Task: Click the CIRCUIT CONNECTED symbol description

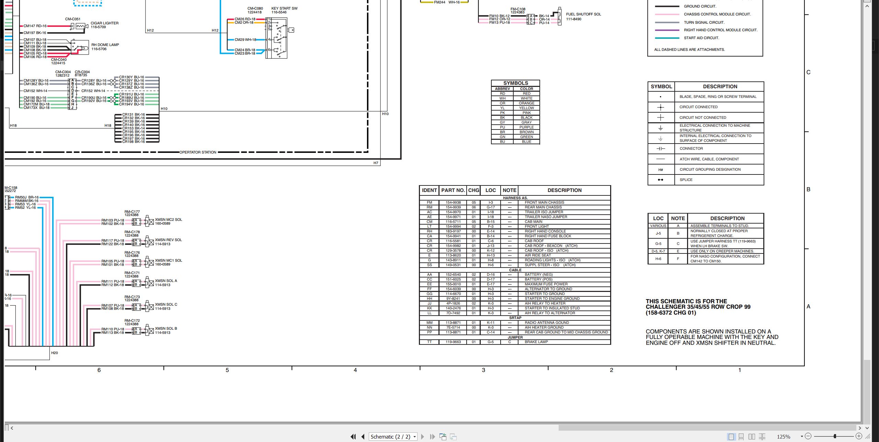Action: point(698,107)
